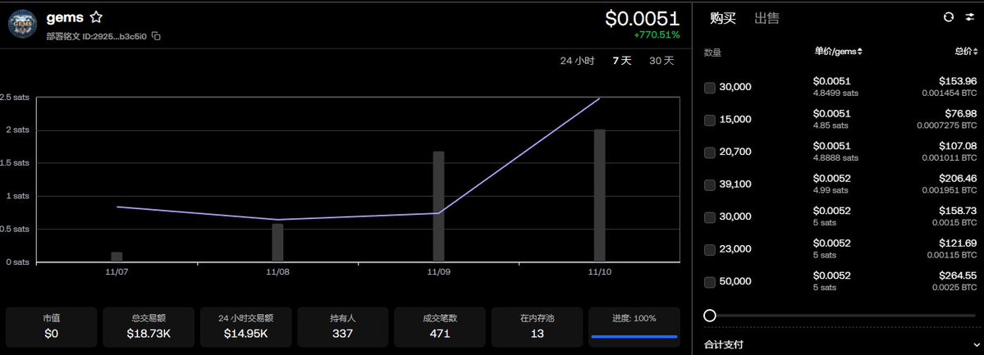Click the $121.69 total price

tap(959, 243)
